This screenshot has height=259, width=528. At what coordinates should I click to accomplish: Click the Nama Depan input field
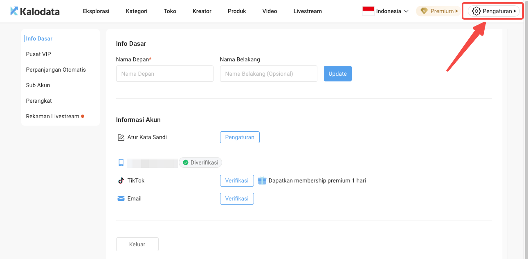point(164,74)
